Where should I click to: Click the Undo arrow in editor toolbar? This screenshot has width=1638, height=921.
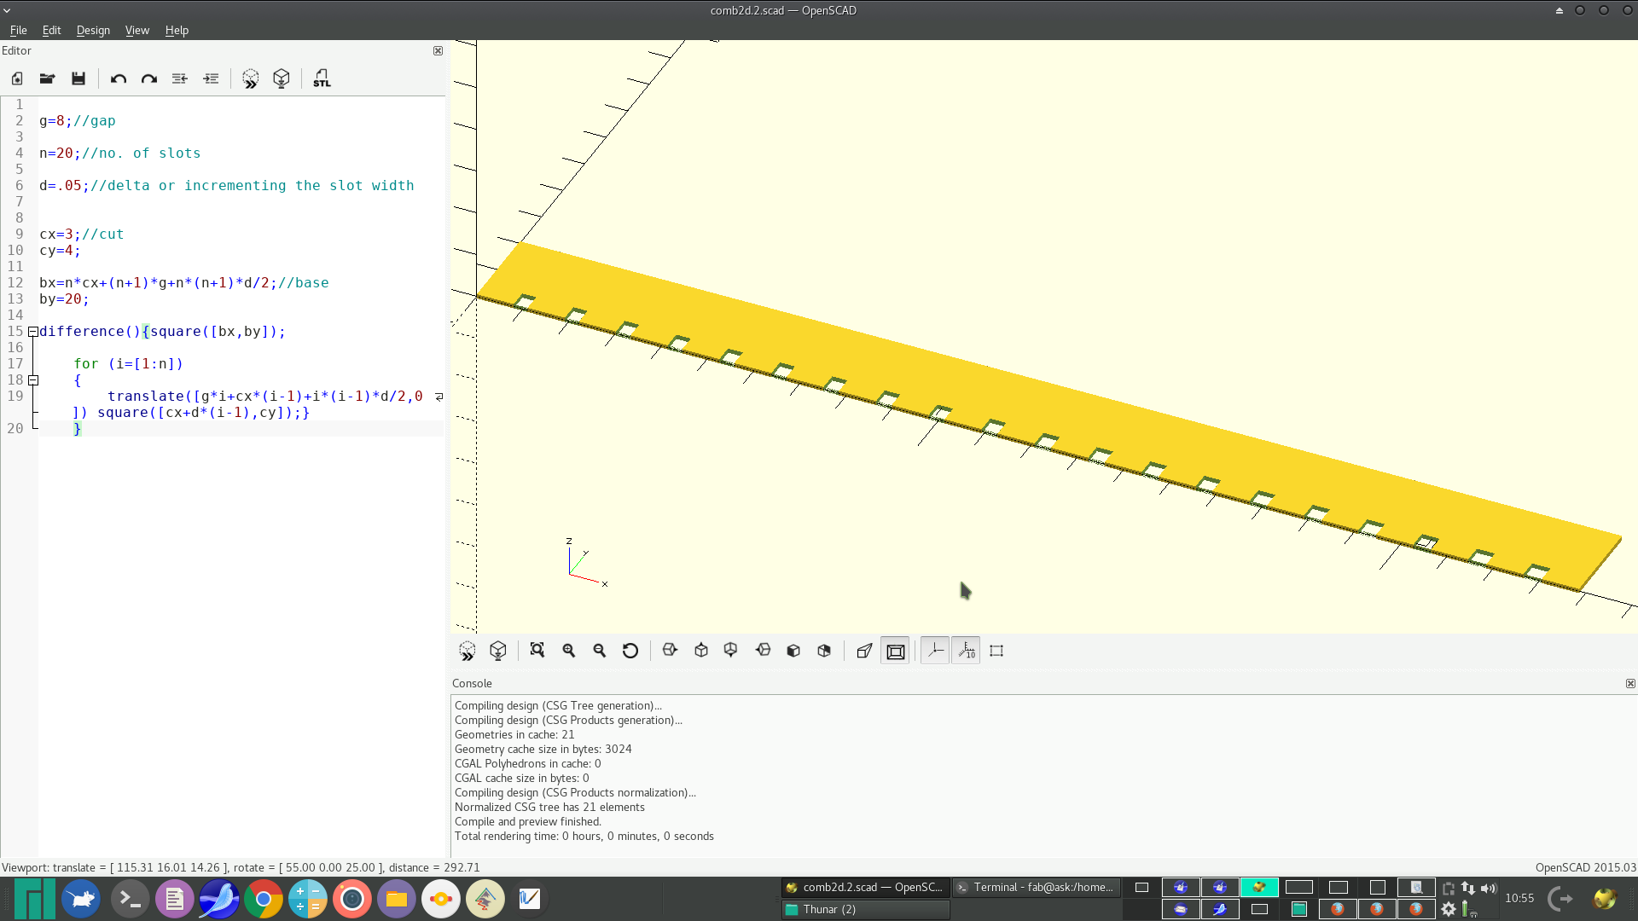pos(119,78)
